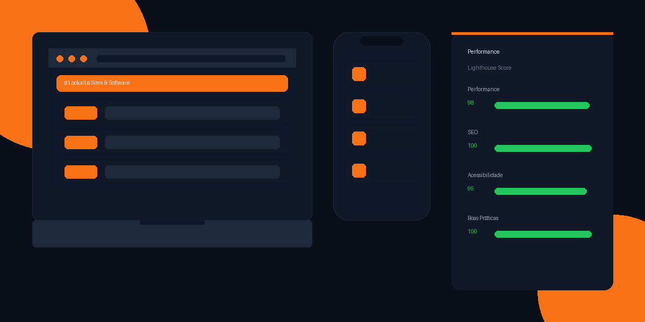Click the gray bar in laptop's bottom row

pos(192,172)
